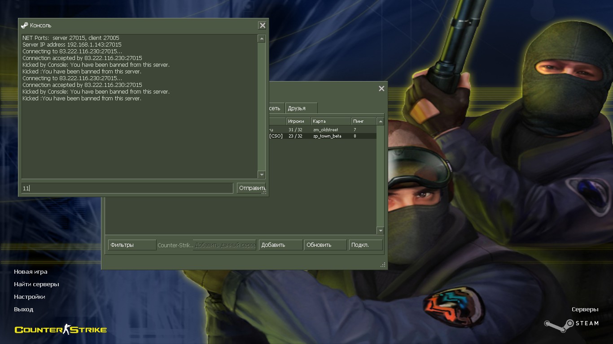Sort the server list by Пинг
The height and width of the screenshot is (344, 613).
363,121
